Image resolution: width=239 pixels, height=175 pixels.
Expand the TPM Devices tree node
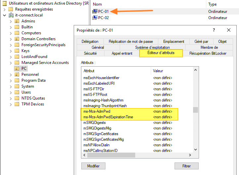11,104
